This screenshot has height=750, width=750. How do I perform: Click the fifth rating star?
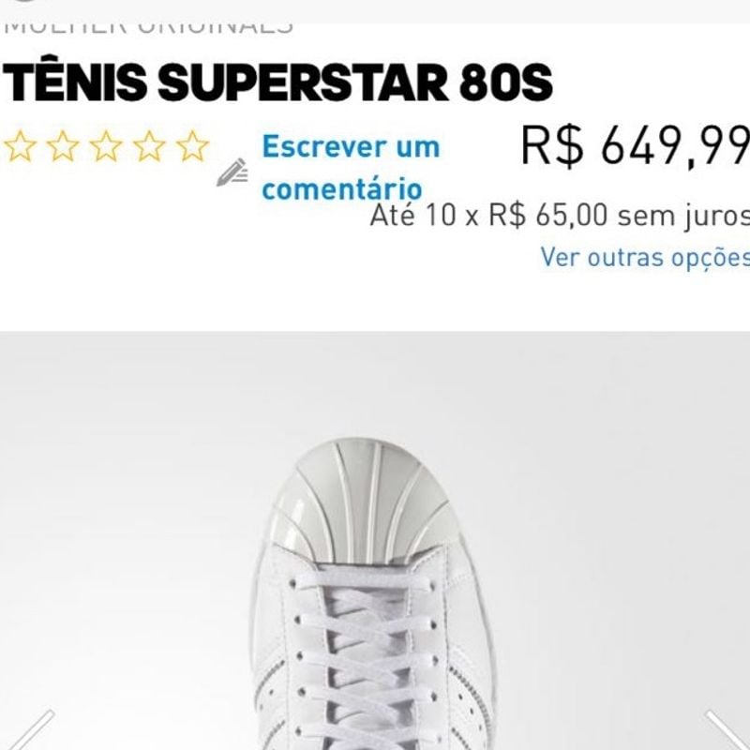point(192,146)
